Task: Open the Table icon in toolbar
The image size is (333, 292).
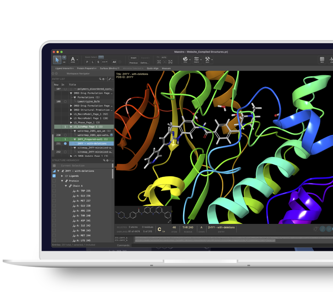Action: (x=322, y=60)
